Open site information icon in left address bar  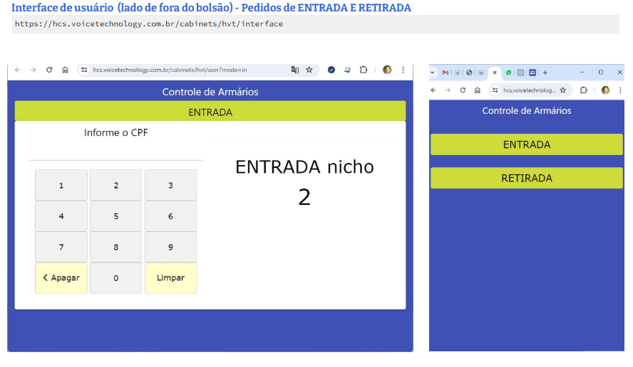pyautogui.click(x=84, y=70)
